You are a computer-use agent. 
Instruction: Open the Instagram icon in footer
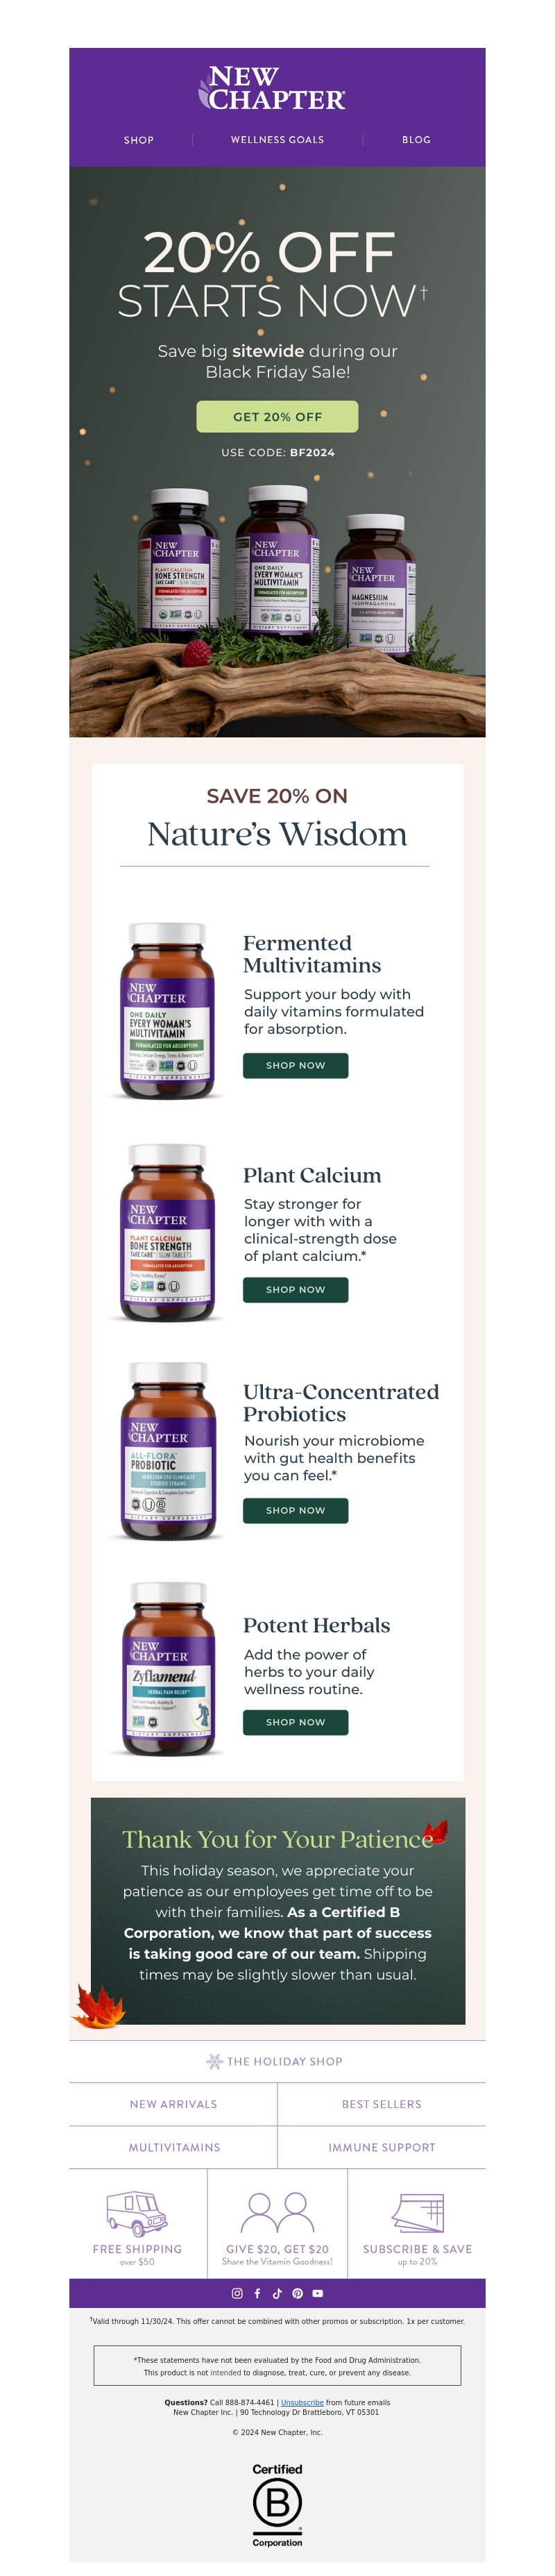tap(237, 2293)
